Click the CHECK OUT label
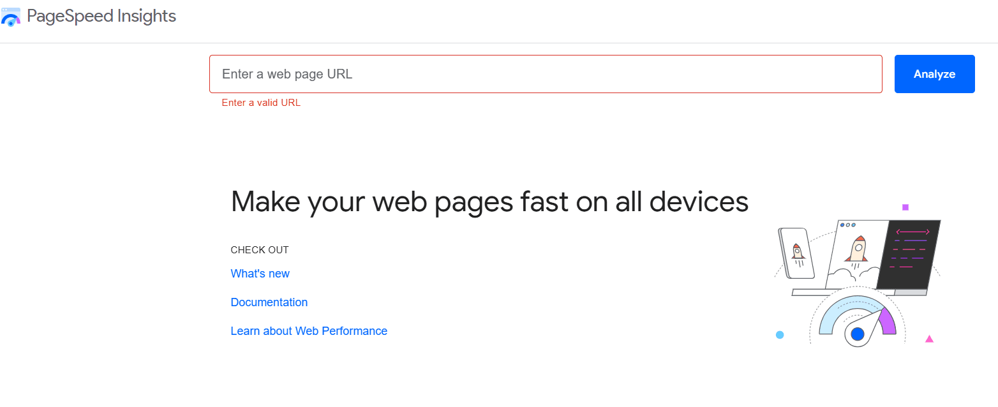Viewport: 998px width, 407px height. pos(259,249)
